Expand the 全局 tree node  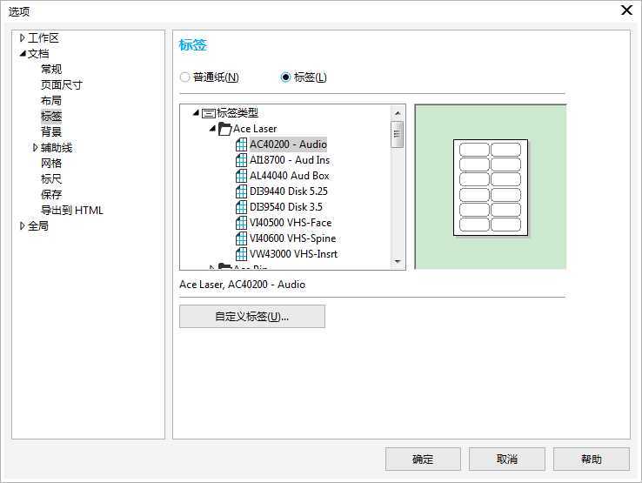click(x=22, y=226)
